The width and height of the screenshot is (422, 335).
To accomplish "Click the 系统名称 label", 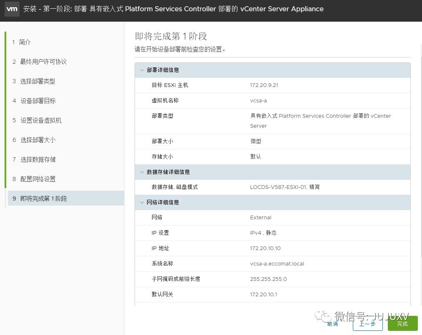I will (162, 264).
